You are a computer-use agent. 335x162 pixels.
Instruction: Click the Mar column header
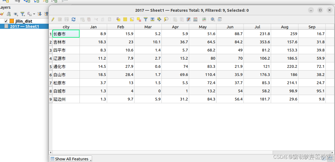[148, 27]
